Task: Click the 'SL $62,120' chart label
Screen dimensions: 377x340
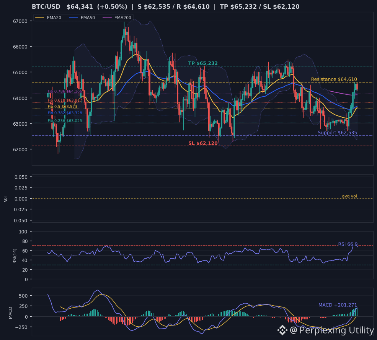Action: 203,143
